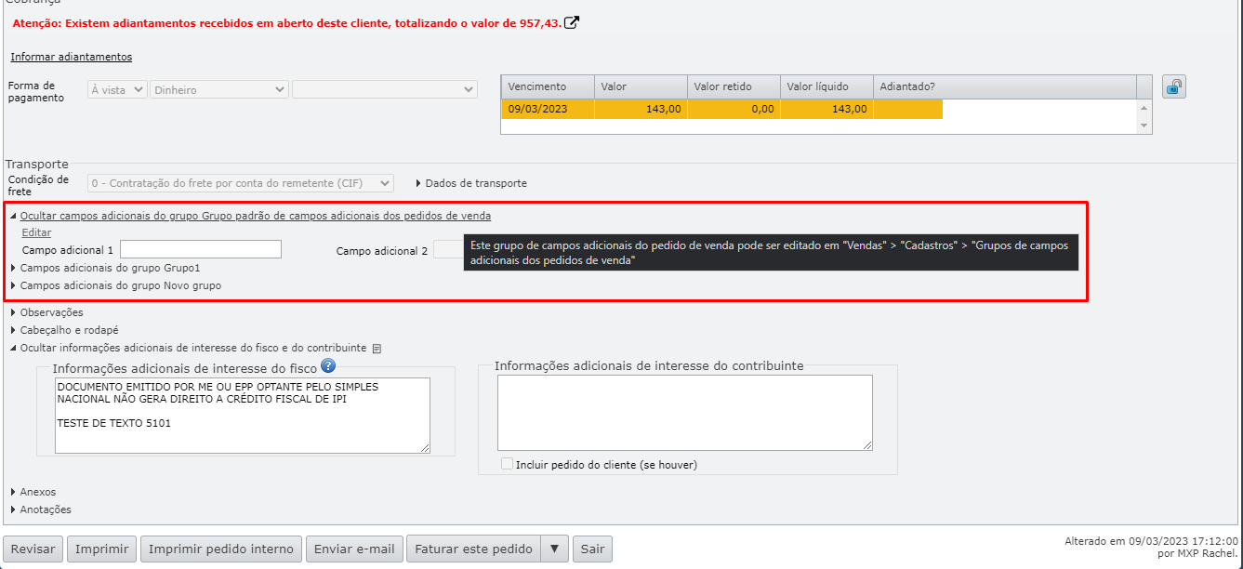1243x569 pixels.
Task: Click the Enviar e-mail button
Action: [354, 549]
